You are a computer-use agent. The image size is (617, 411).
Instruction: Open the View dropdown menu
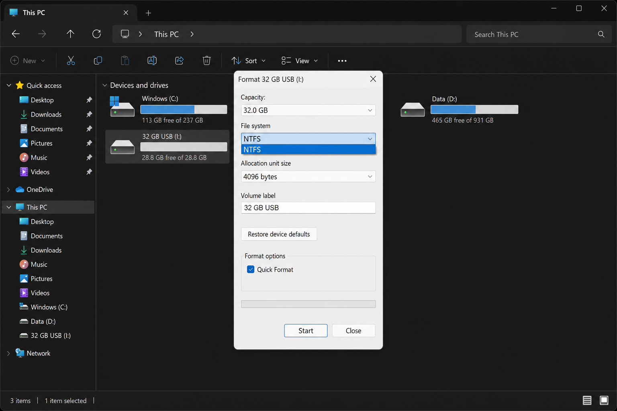300,61
